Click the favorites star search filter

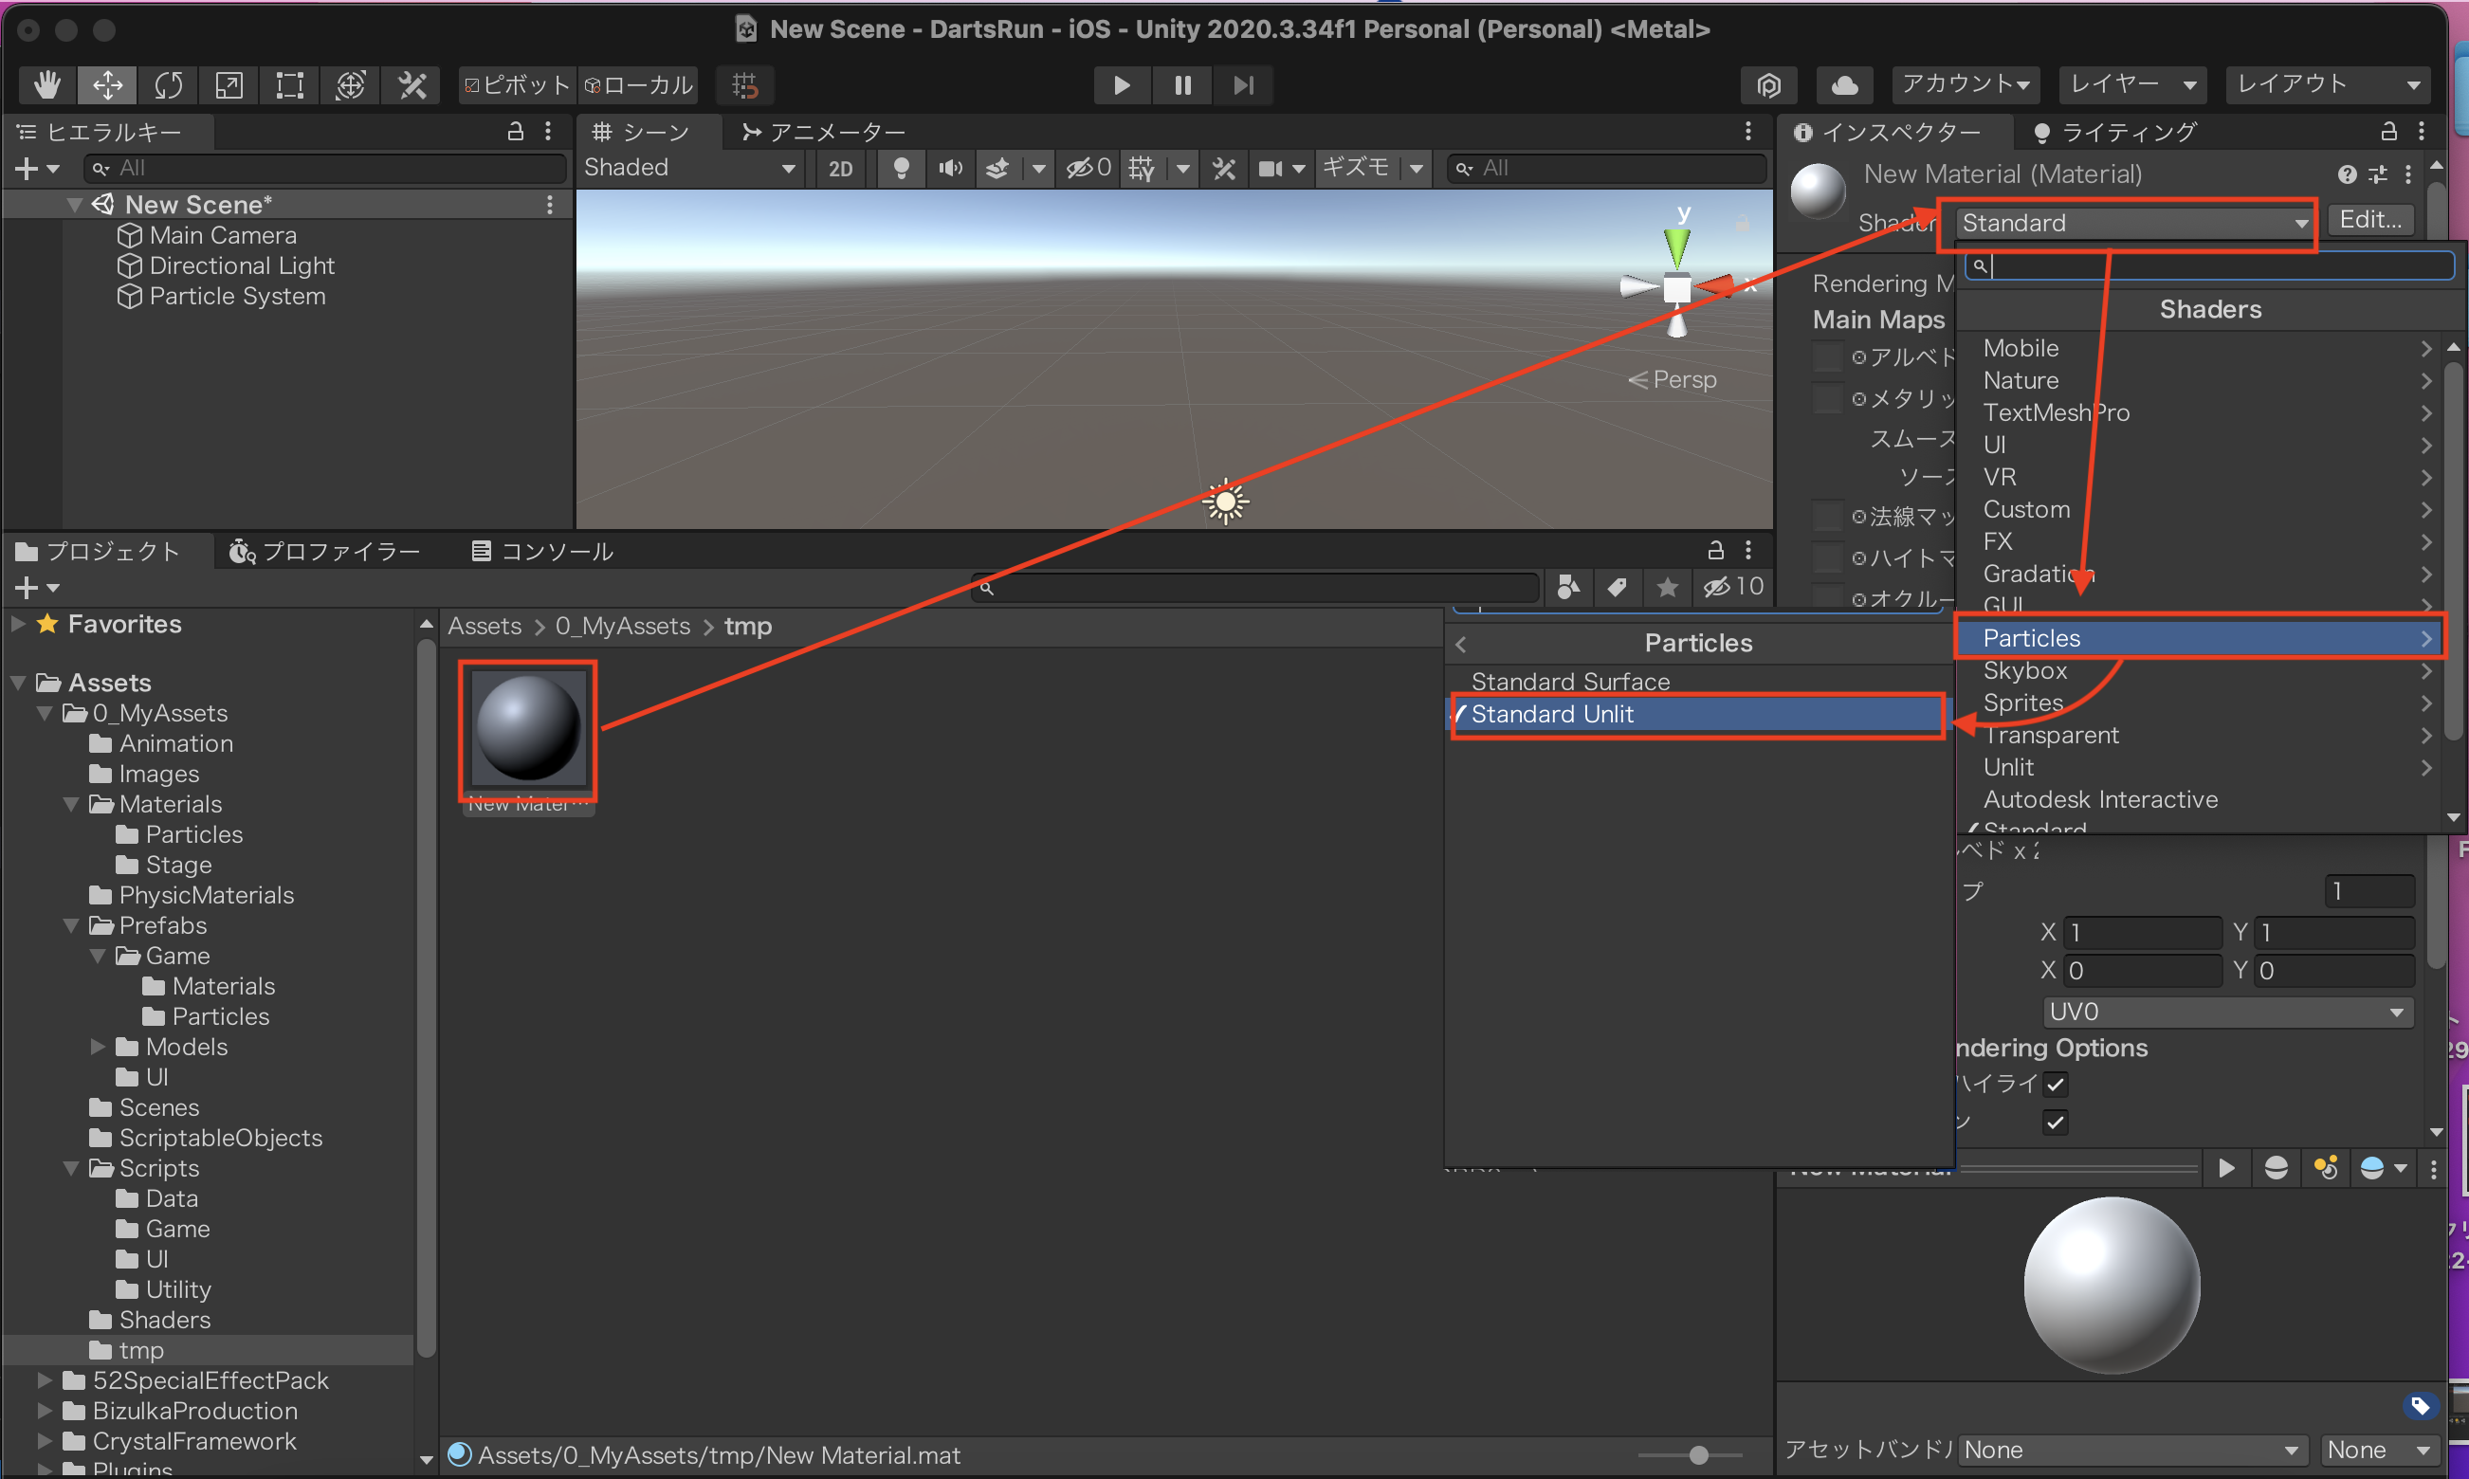pos(1667,587)
